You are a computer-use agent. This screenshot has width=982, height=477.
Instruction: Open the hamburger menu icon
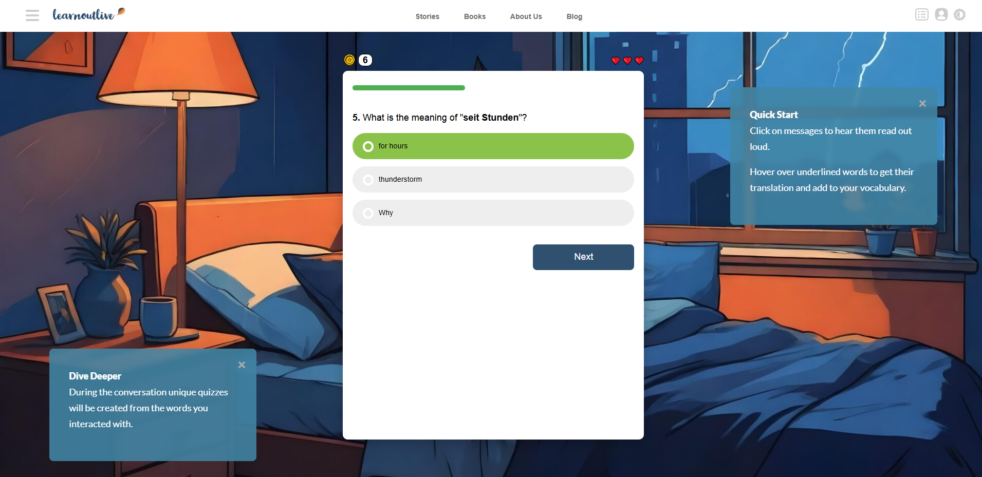pos(32,15)
